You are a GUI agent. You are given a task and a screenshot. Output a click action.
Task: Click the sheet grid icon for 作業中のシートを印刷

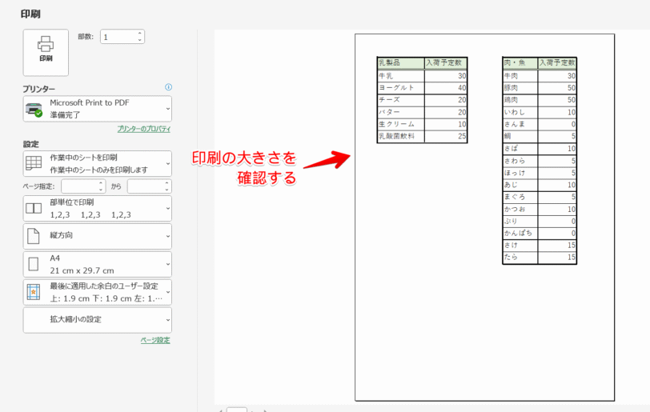pos(34,163)
